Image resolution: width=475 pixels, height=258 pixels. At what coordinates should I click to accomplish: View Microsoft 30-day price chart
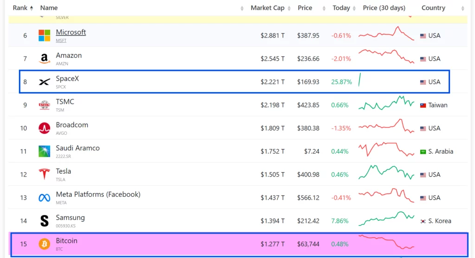coord(386,33)
